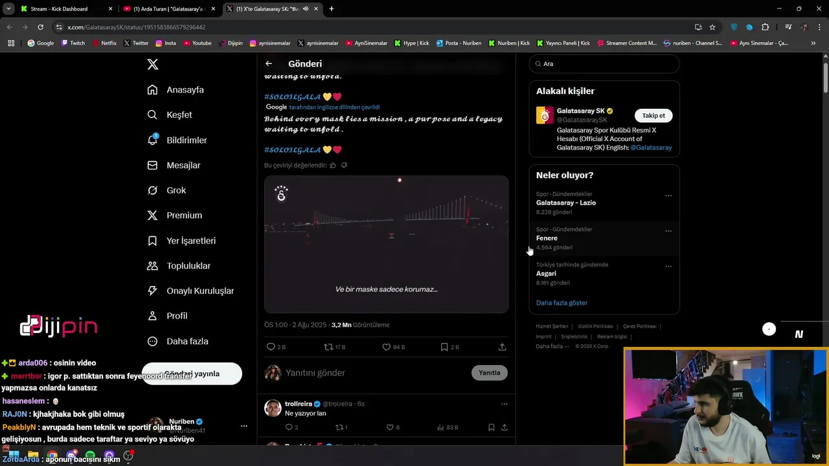Share the main post
Viewport: 829px width, 466px height.
click(x=502, y=347)
